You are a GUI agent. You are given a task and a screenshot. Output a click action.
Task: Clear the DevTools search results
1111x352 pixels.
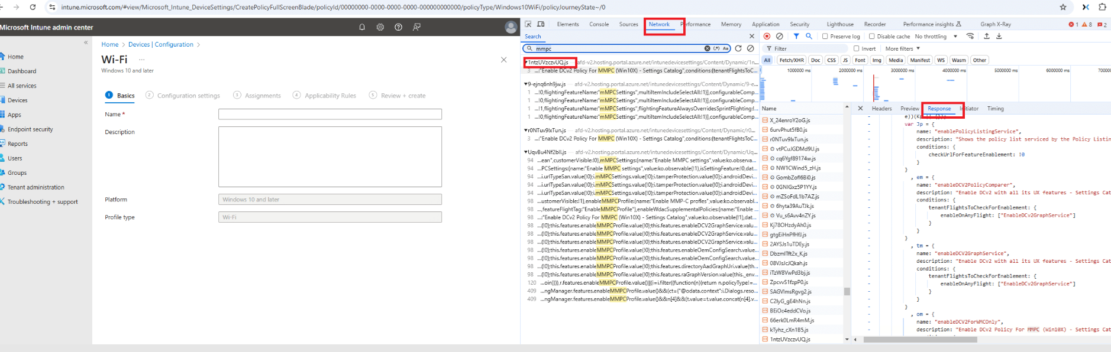click(x=751, y=48)
